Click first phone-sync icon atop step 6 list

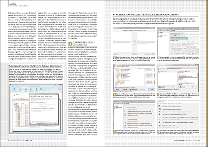[159, 107]
